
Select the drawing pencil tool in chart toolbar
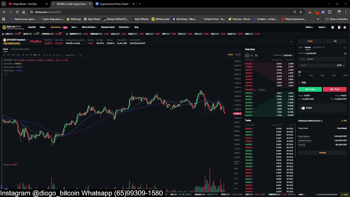coord(48,55)
